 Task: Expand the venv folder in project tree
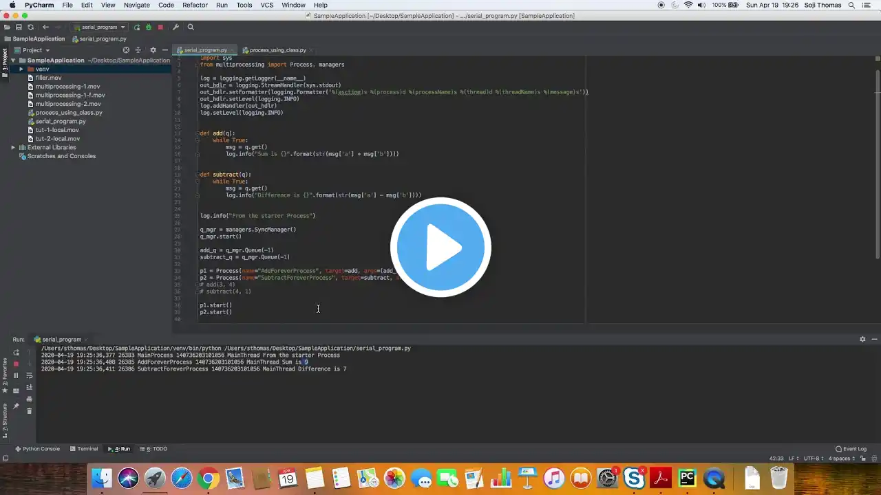pos(21,69)
